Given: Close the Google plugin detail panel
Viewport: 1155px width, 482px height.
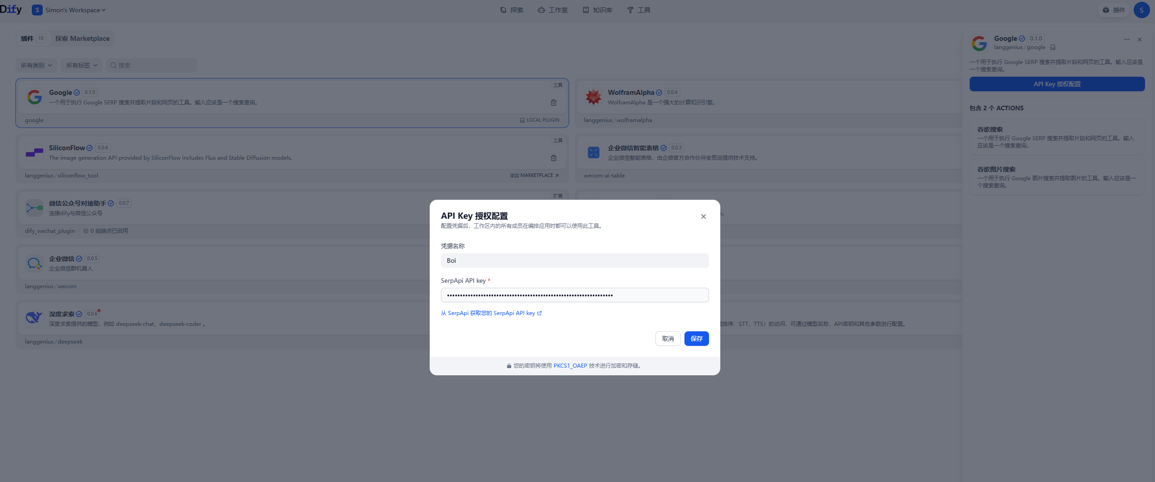Looking at the screenshot, I should 1140,39.
